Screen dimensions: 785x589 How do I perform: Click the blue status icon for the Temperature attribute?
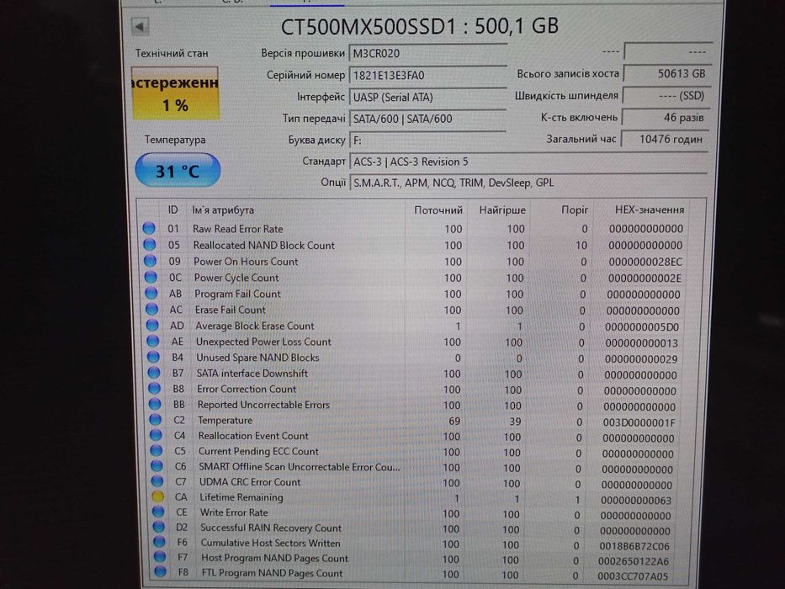tap(155, 419)
